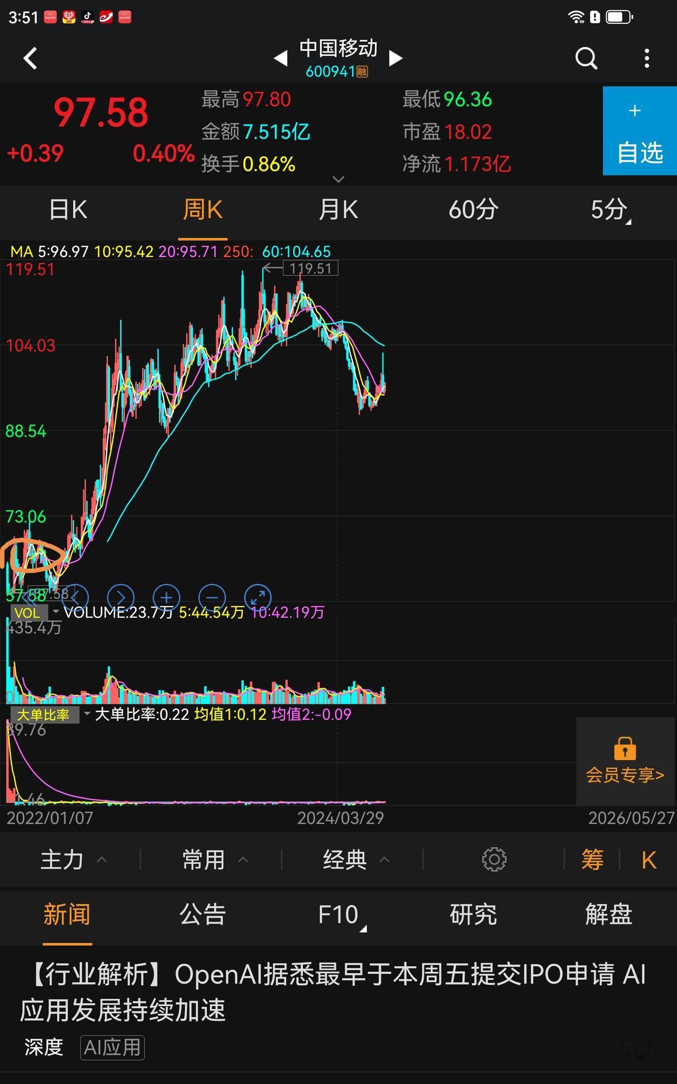Open the three-dot more menu
This screenshot has width=677, height=1084.
coord(647,58)
